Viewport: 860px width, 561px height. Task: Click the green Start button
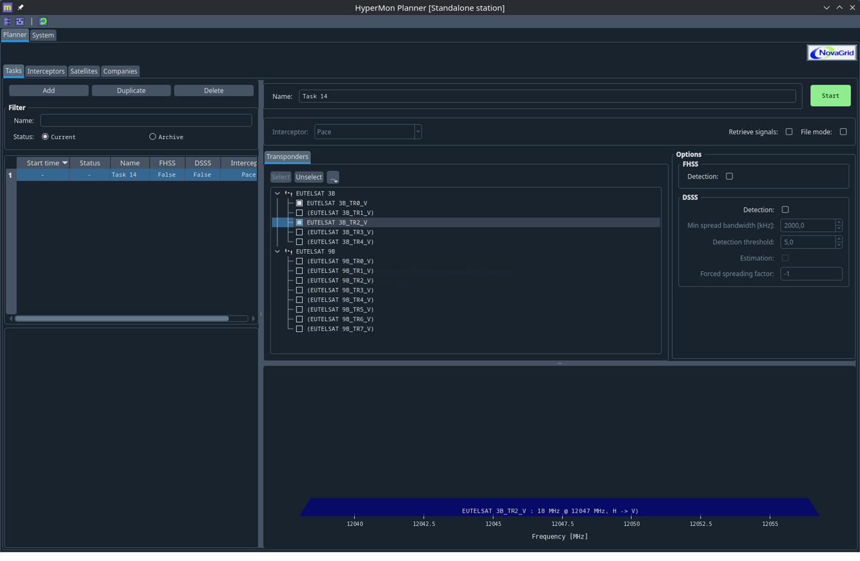click(x=831, y=96)
